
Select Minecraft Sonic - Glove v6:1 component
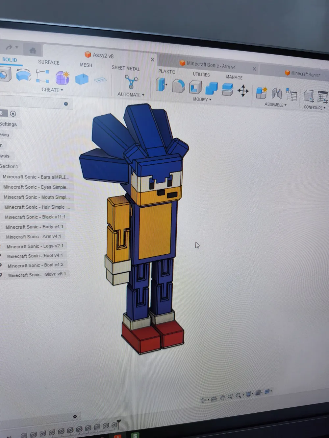coord(37,275)
